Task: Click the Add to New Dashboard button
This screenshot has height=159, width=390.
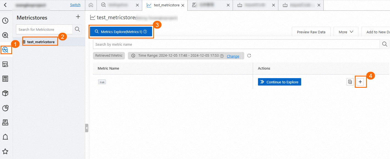Action: [376, 32]
